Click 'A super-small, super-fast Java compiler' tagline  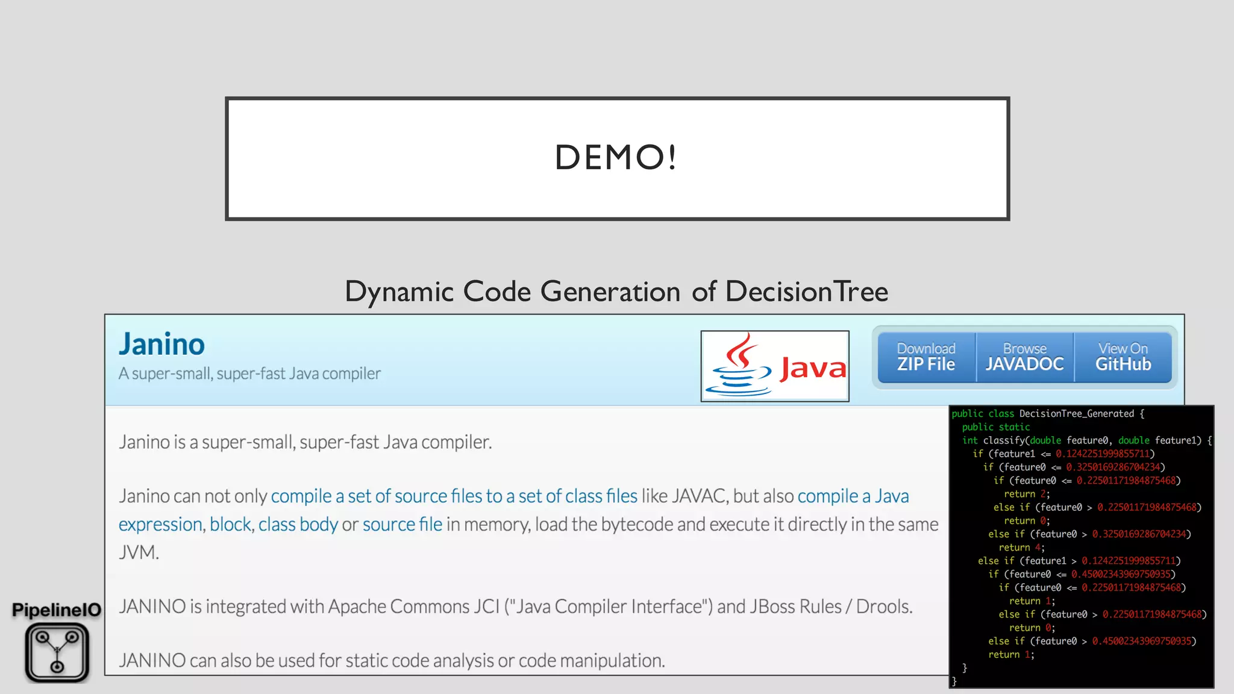249,374
